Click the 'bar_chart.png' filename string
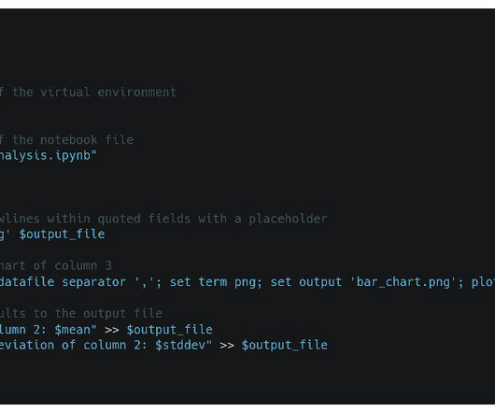 pyautogui.click(x=403, y=281)
